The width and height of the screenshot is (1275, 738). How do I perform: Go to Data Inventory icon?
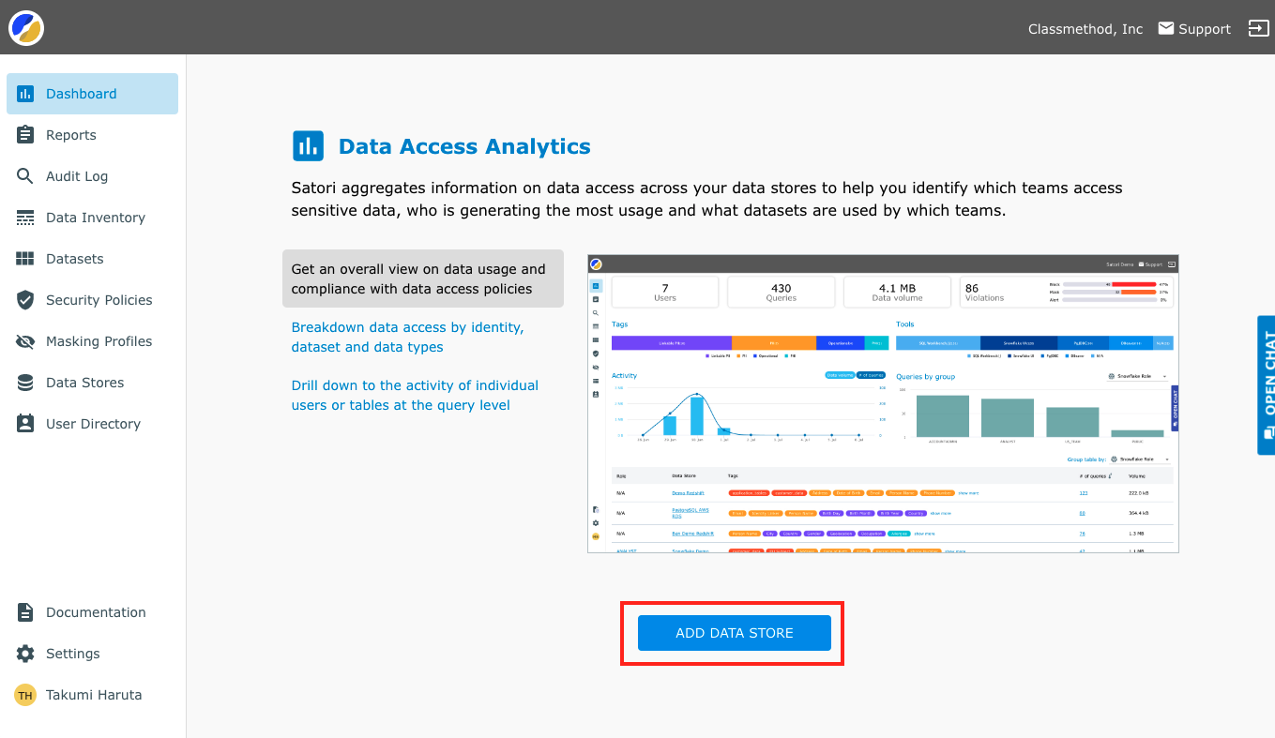[25, 218]
